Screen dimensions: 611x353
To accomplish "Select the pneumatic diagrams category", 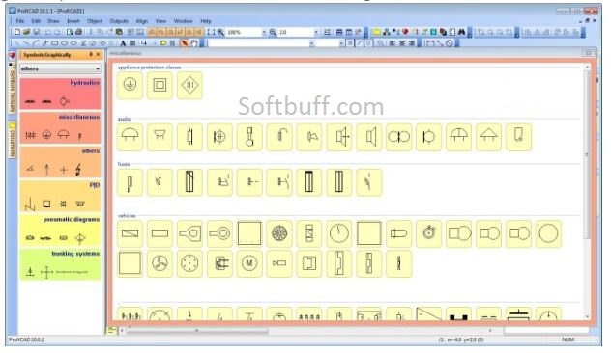I will point(60,231).
